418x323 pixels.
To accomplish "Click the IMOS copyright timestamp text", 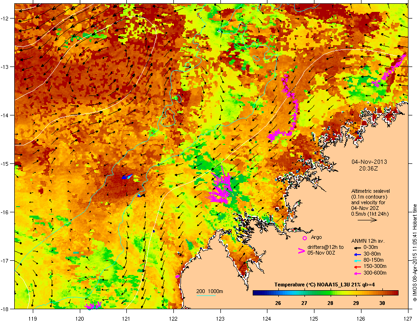I will [x=415, y=253].
